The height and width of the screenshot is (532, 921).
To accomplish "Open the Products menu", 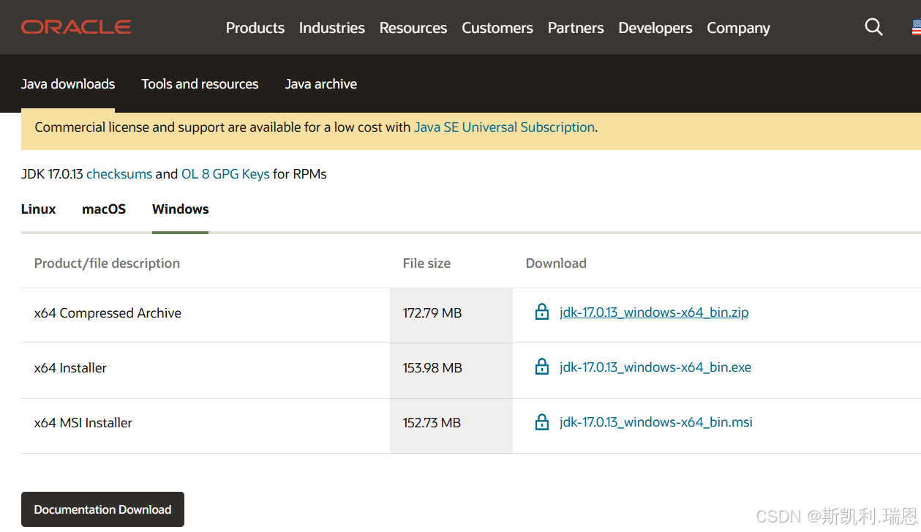I will tap(255, 28).
